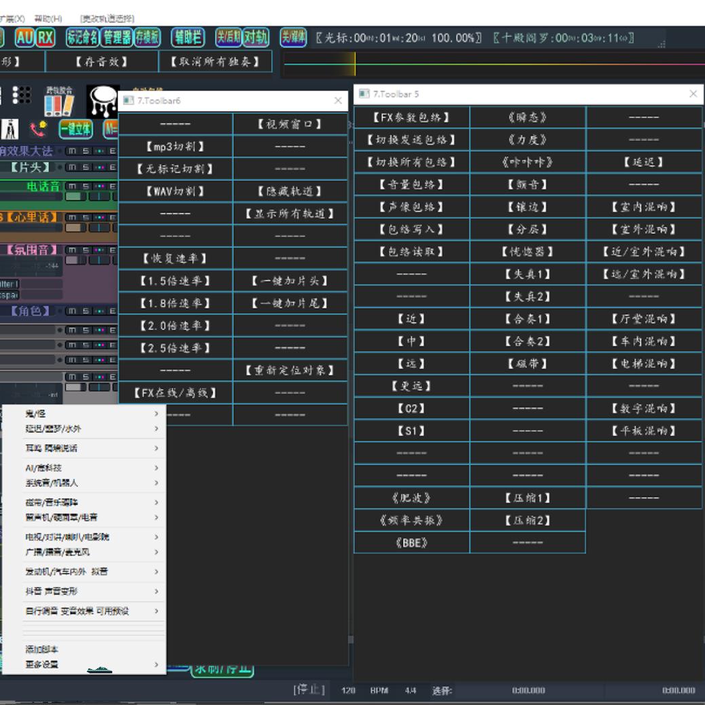705x705 pixels.
Task: Click the 【存音效】 toolbar button
Action: pos(102,61)
